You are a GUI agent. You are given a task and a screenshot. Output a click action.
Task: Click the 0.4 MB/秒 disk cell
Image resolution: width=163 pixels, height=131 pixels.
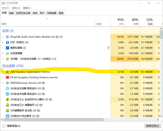click(x=147, y=59)
